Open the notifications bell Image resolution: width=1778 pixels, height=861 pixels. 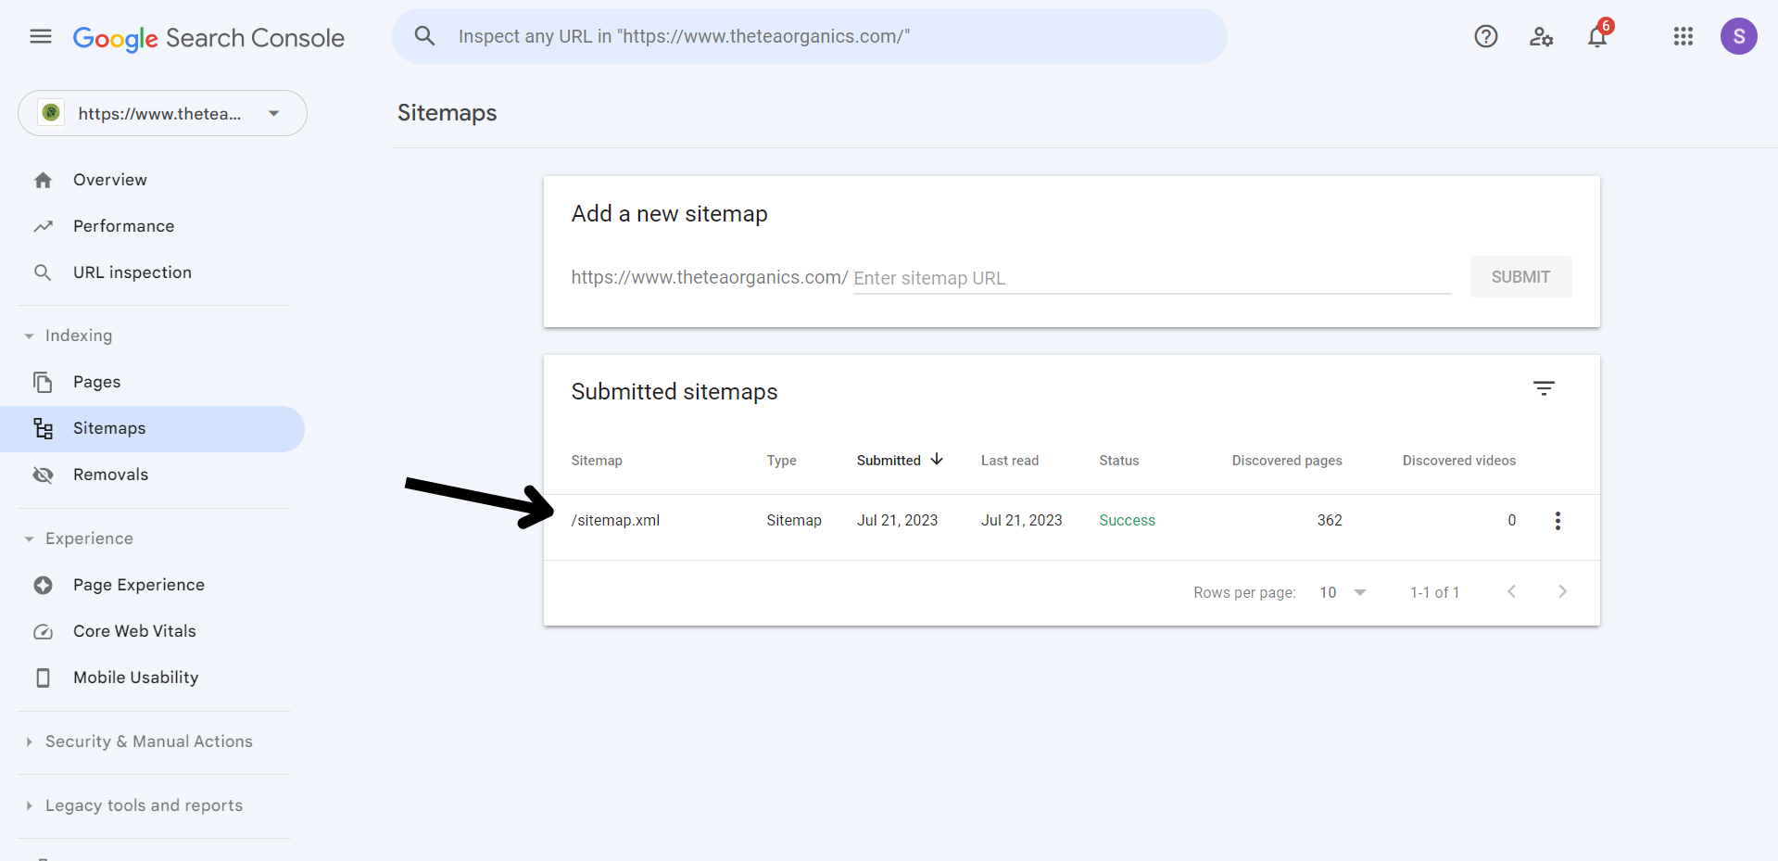(x=1596, y=37)
